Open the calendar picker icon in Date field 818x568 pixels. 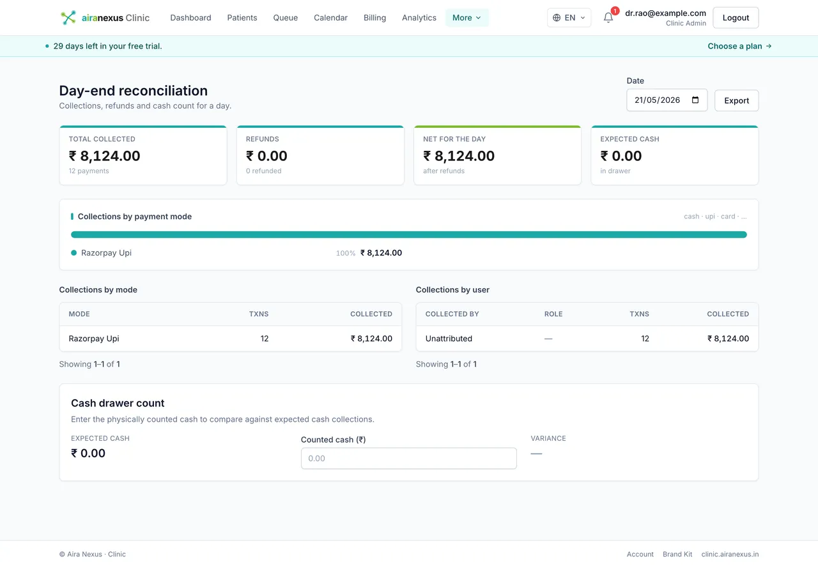coord(696,100)
